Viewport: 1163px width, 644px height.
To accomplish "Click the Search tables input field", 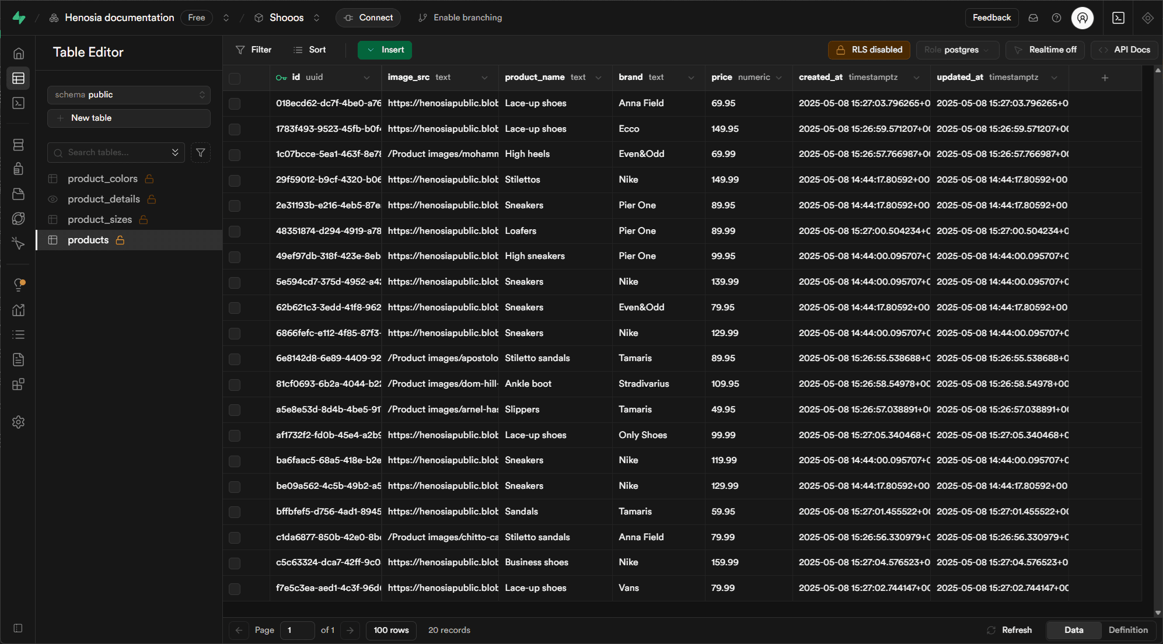I will (116, 153).
